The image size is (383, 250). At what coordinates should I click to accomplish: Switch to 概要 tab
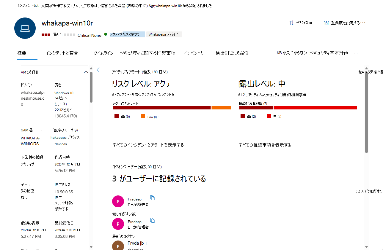point(22,53)
